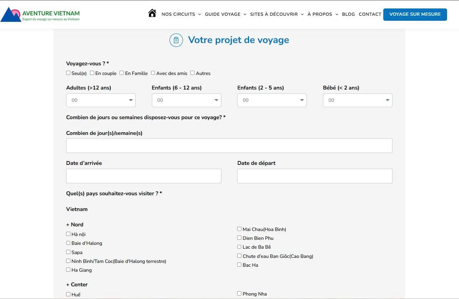Expand chevron next to À Propos
Viewport: 459px width, 299px height.
337,14
